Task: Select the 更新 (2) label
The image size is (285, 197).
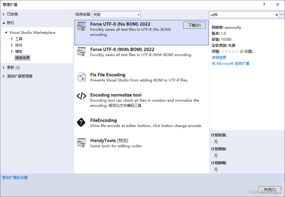Action: tap(13, 68)
